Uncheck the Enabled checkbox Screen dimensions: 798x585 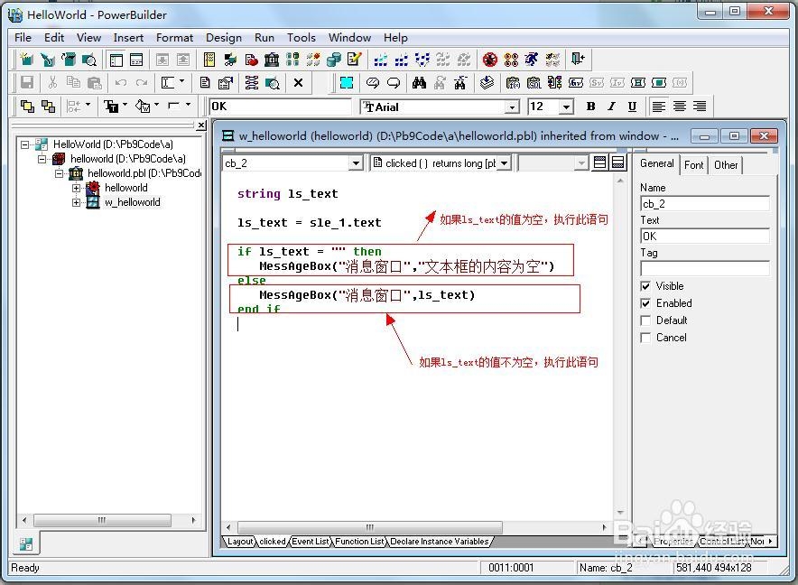click(645, 303)
